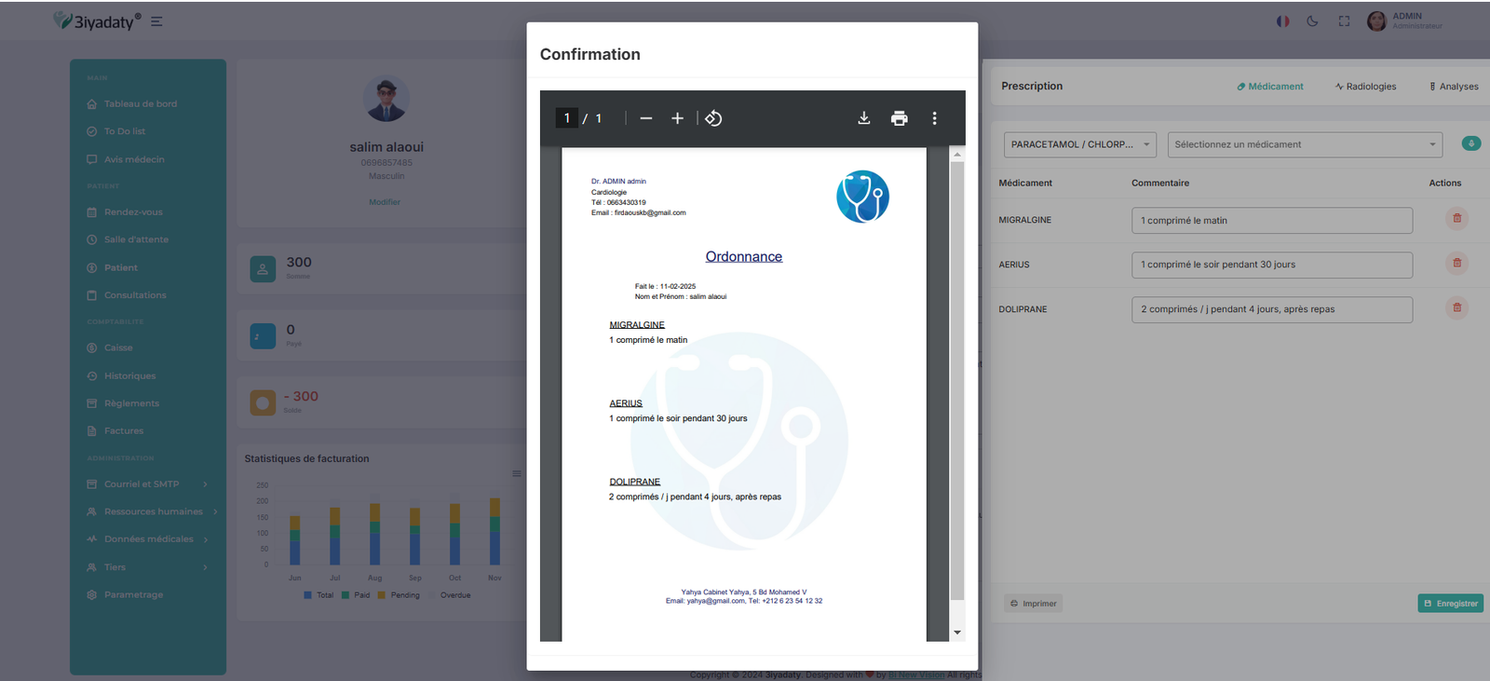Zoom out of the PDF document
Image resolution: width=1490 pixels, height=681 pixels.
(x=646, y=118)
